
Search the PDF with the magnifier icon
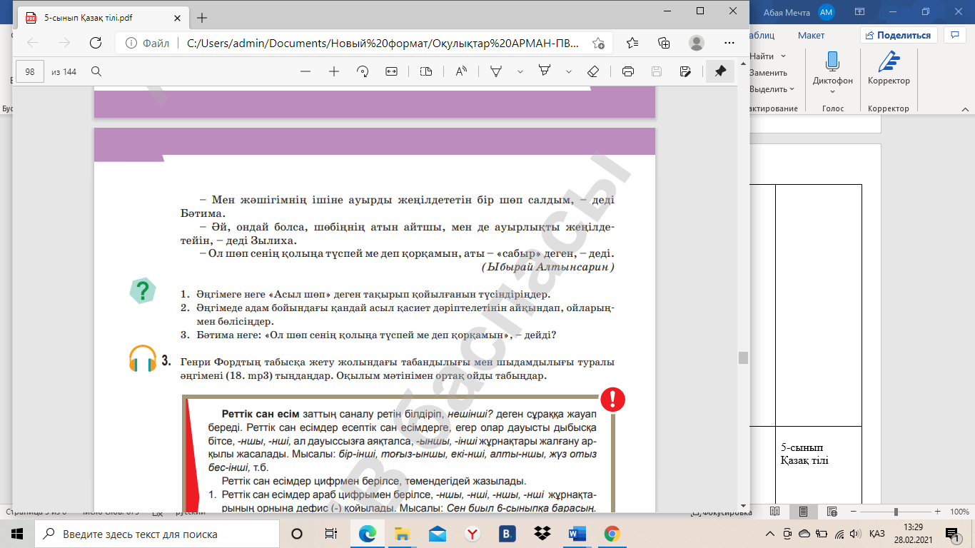96,71
